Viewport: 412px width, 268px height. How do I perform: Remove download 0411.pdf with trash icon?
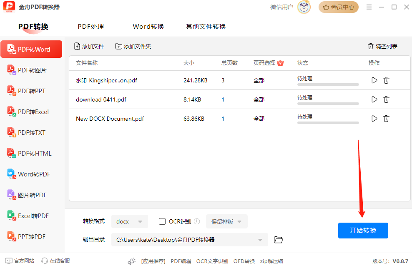pyautogui.click(x=386, y=99)
